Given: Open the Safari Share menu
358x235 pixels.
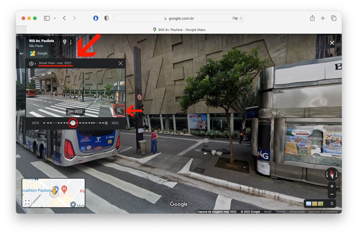Looking at the screenshot, I should (312, 18).
